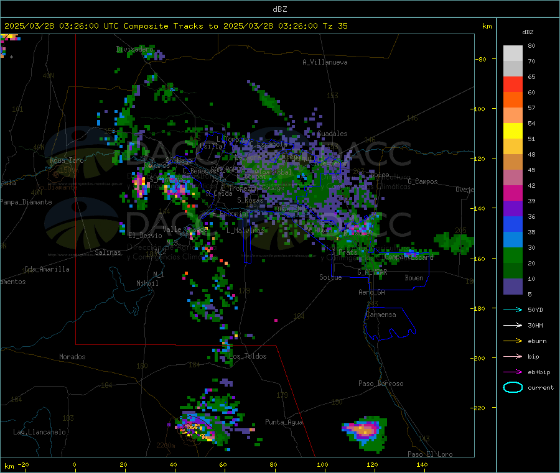Click the cyan 50YD arrow in legend
Viewport: 560px width, 473px height.
(x=513, y=310)
